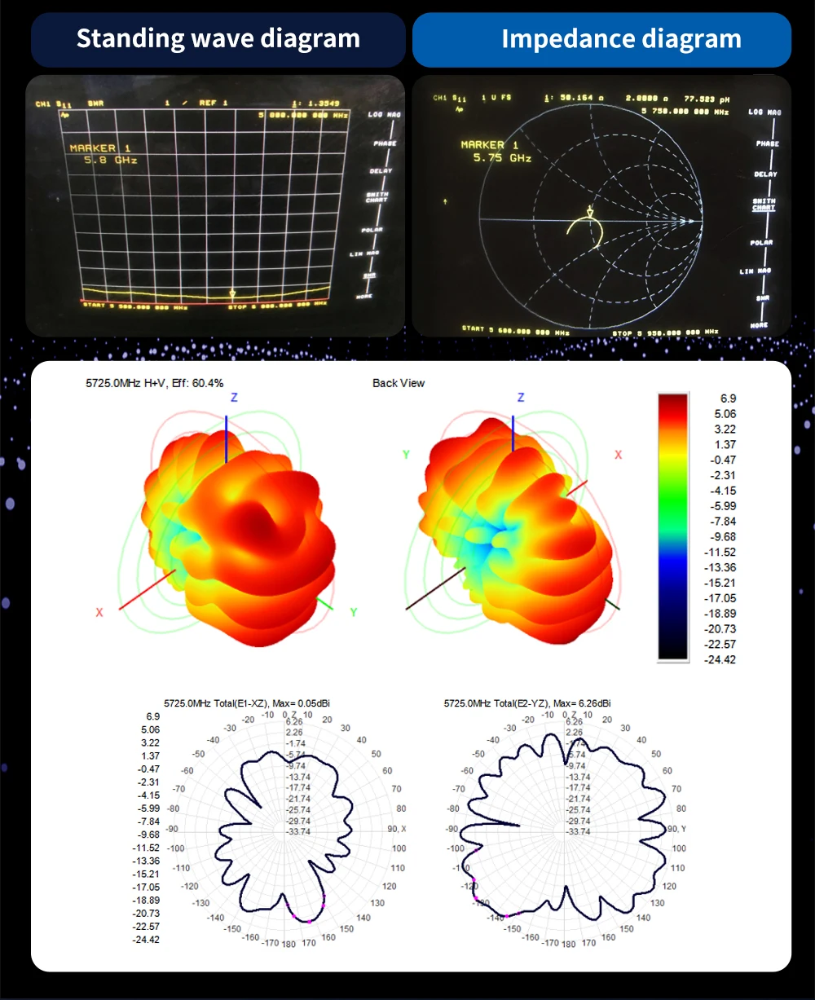
Task: Select the Impedance diagram header
Action: click(601, 39)
